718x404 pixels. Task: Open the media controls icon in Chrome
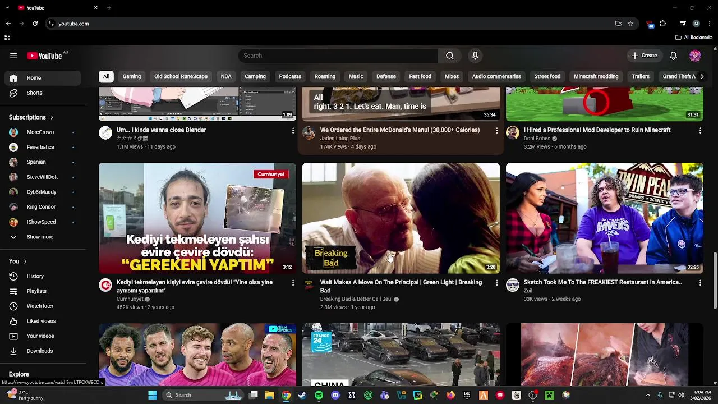(683, 24)
